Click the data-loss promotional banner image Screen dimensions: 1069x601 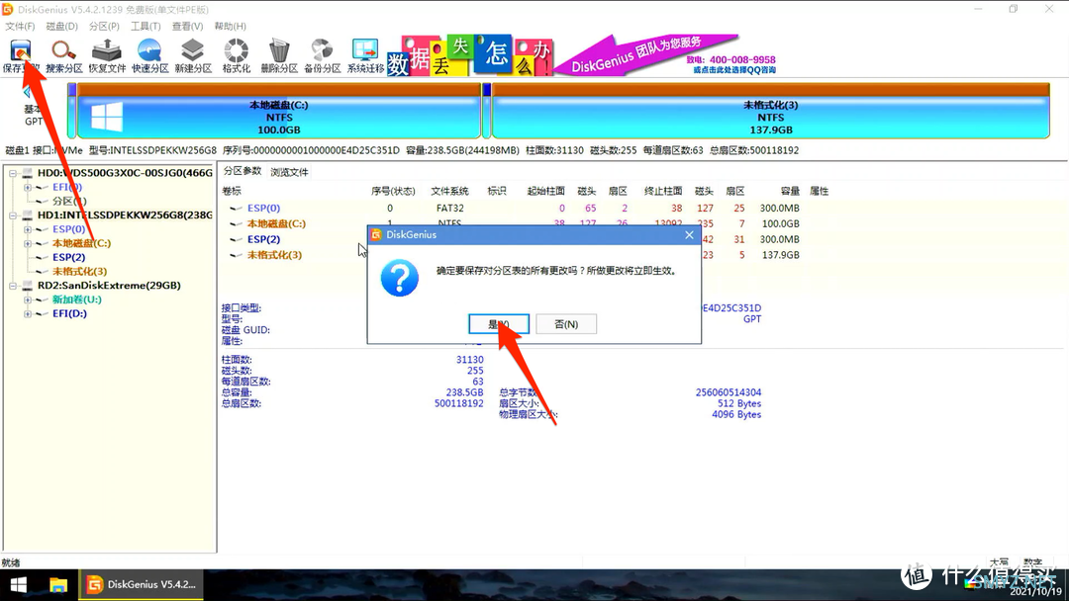coord(470,55)
